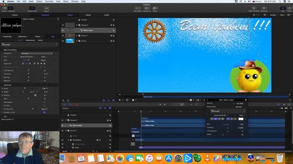Click the timeline playhead marker
Image resolution: width=293 pixels, height=164 pixels.
coord(141,111)
